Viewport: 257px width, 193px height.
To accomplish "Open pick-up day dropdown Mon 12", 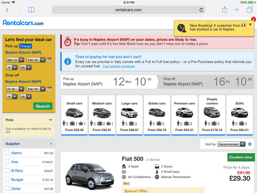I will [15, 60].
